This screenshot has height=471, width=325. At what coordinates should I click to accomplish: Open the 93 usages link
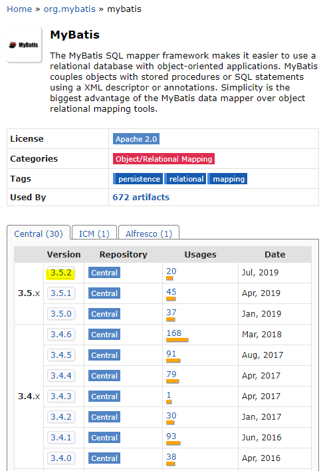tap(171, 436)
